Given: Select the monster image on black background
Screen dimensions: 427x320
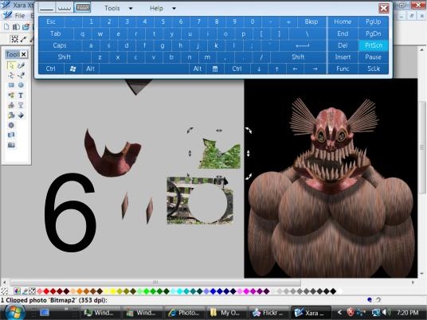Looking at the screenshot, I should (x=331, y=178).
